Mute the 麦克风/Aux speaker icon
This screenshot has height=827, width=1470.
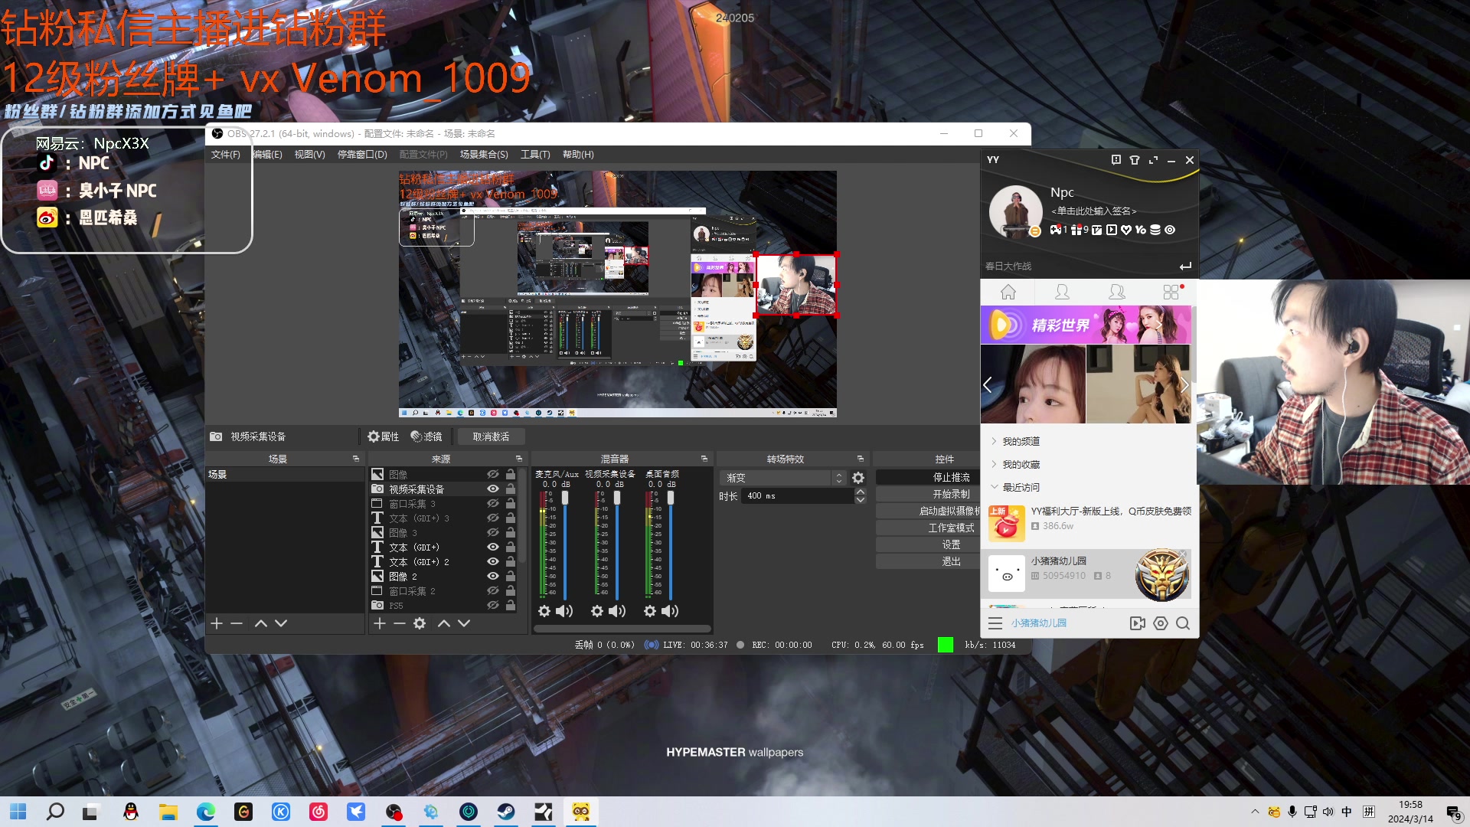click(564, 611)
